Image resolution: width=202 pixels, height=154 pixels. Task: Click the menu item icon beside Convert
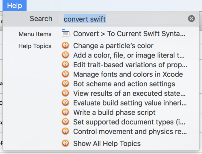pos(66,34)
